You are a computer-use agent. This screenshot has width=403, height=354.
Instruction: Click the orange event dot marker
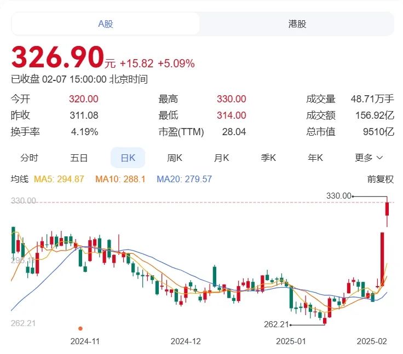pos(80,328)
